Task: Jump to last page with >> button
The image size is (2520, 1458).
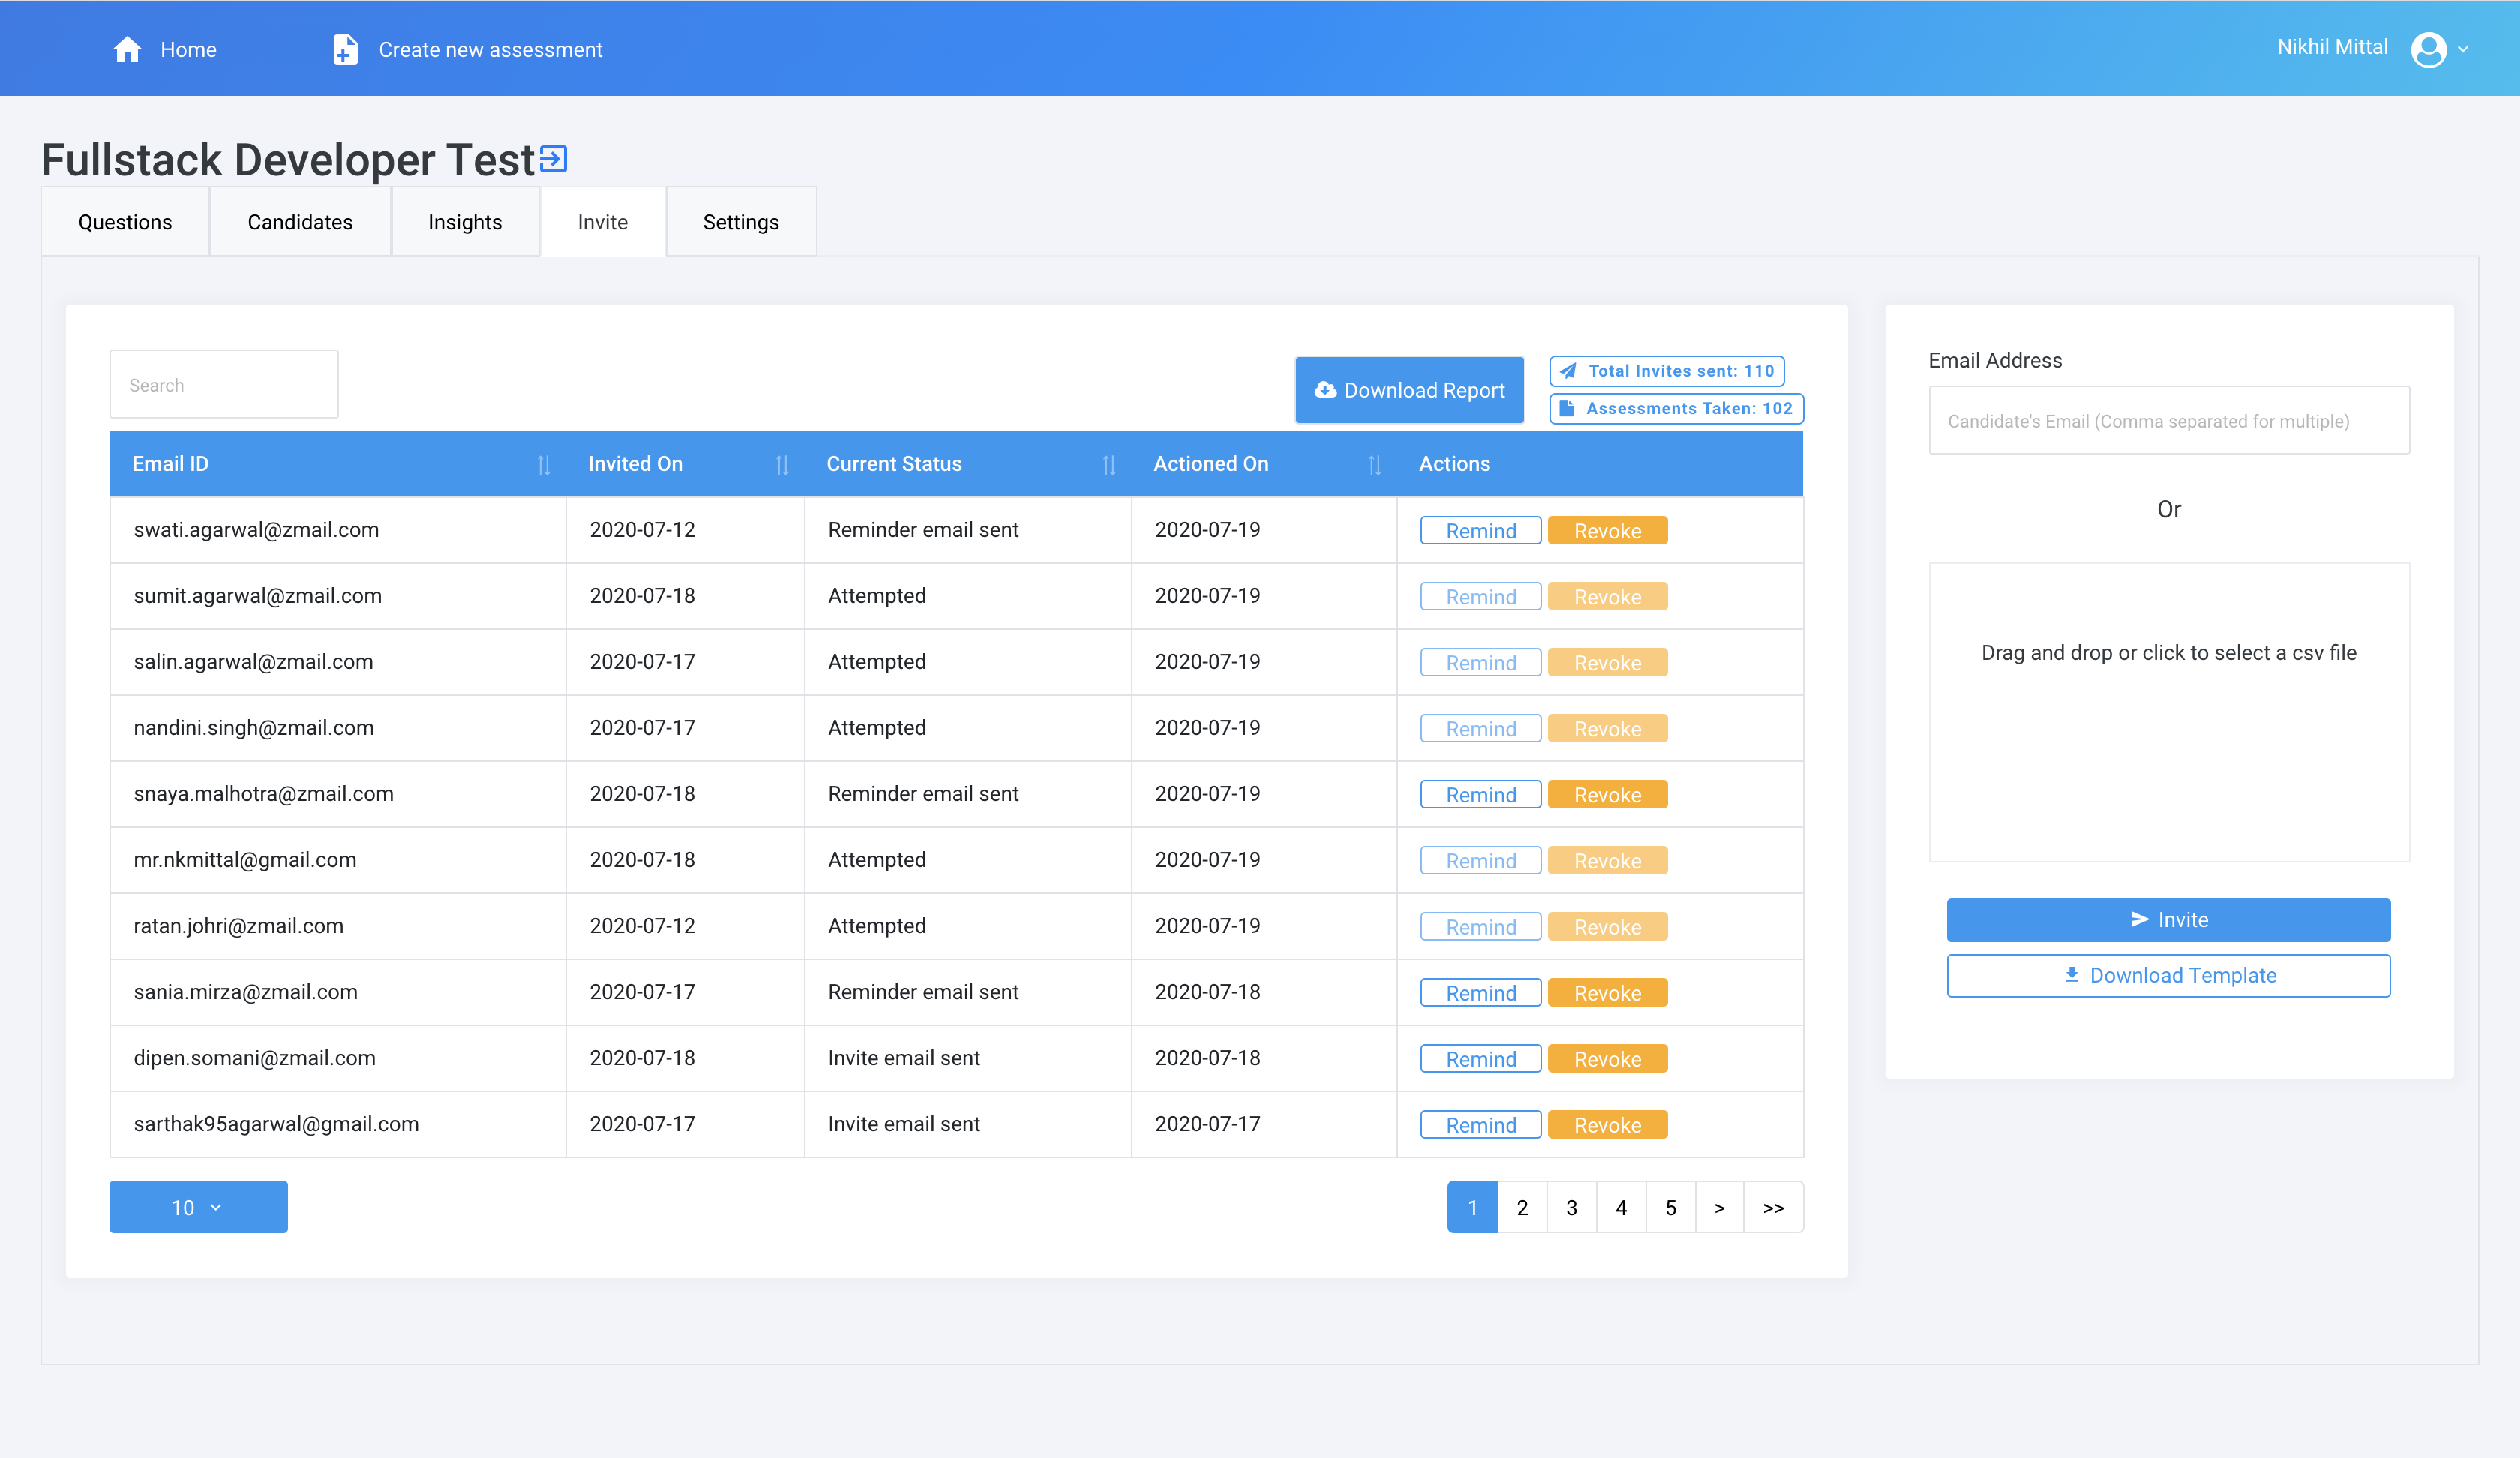Action: pyautogui.click(x=1772, y=1207)
